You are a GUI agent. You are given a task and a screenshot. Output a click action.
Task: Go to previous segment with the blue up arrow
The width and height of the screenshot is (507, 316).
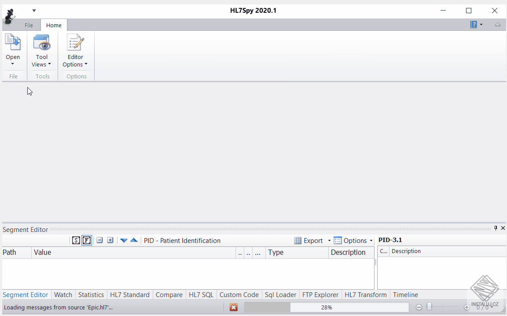[x=134, y=240]
